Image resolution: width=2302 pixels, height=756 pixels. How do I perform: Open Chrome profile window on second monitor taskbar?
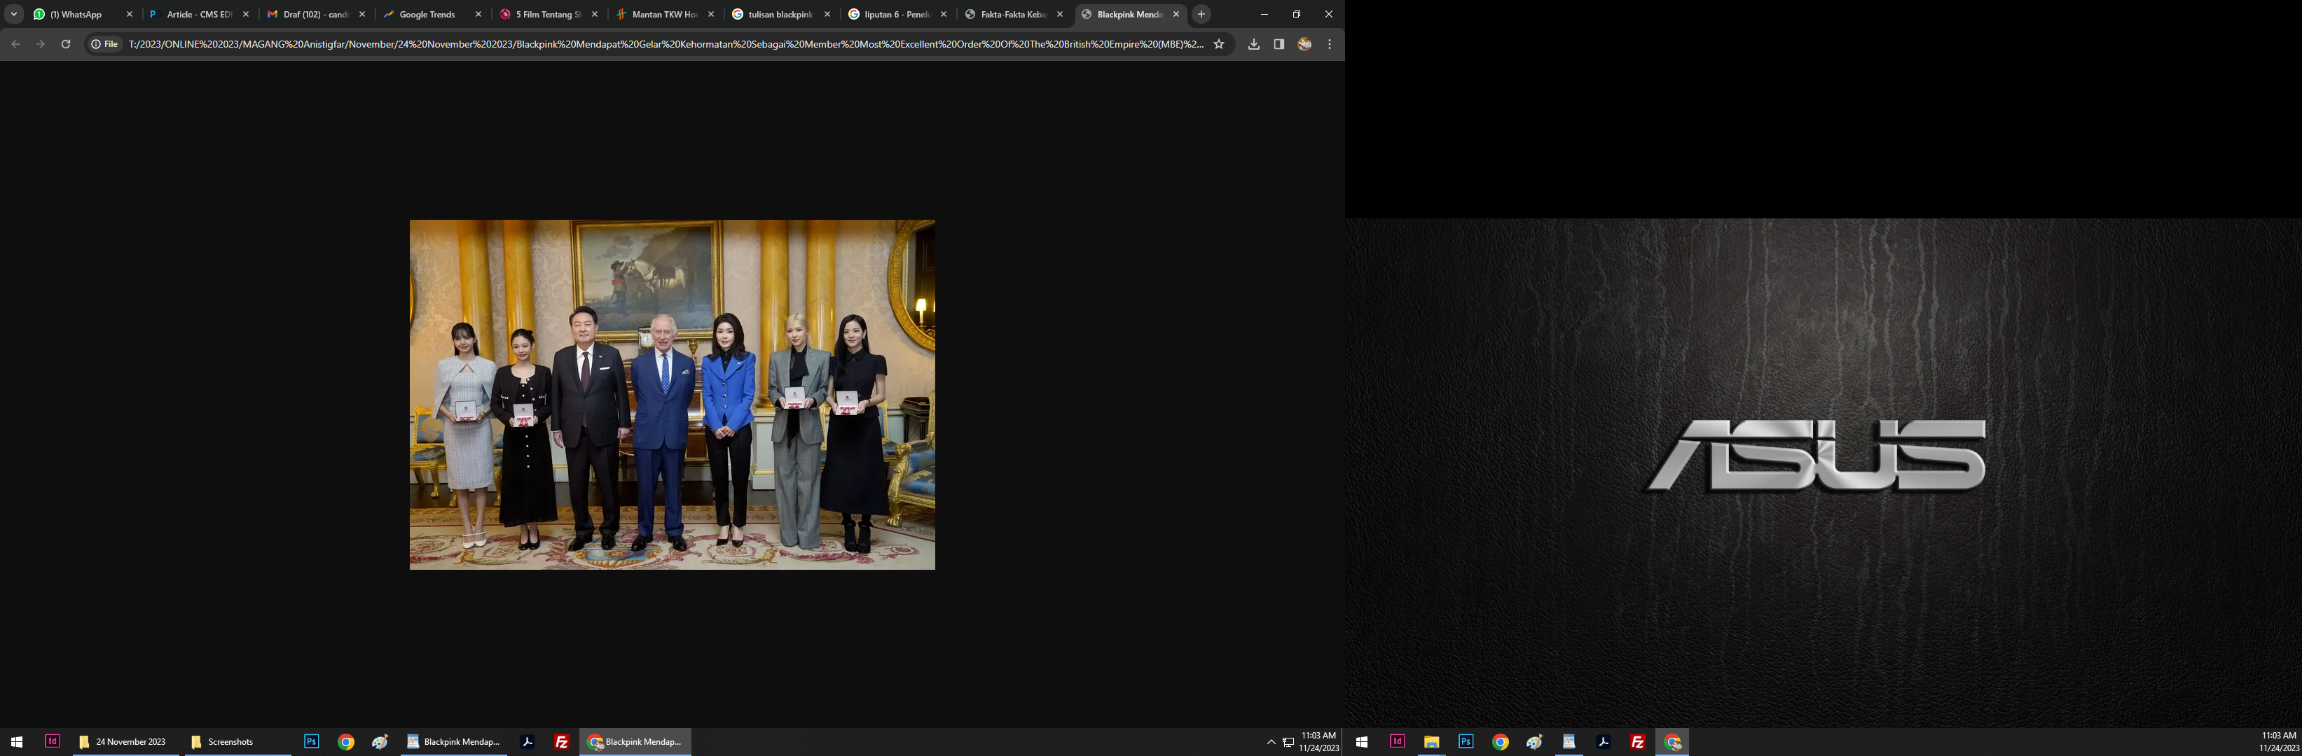[1673, 742]
